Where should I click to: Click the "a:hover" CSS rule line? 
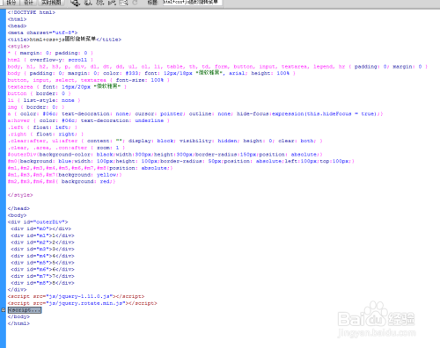pos(89,120)
